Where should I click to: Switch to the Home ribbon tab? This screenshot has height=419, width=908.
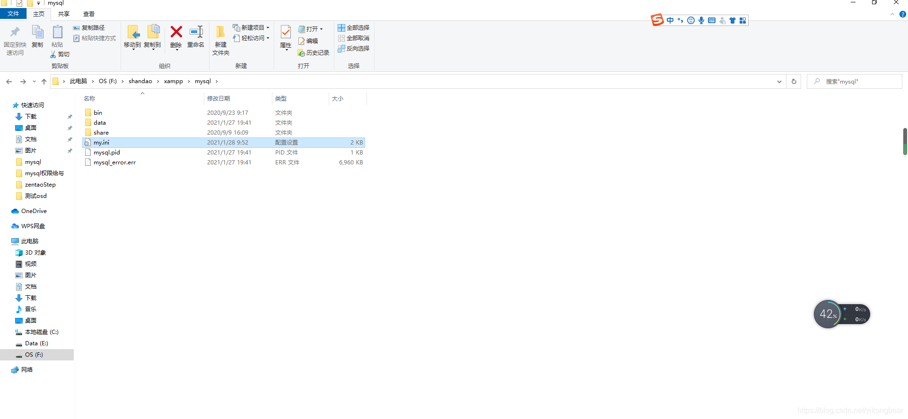click(x=39, y=14)
